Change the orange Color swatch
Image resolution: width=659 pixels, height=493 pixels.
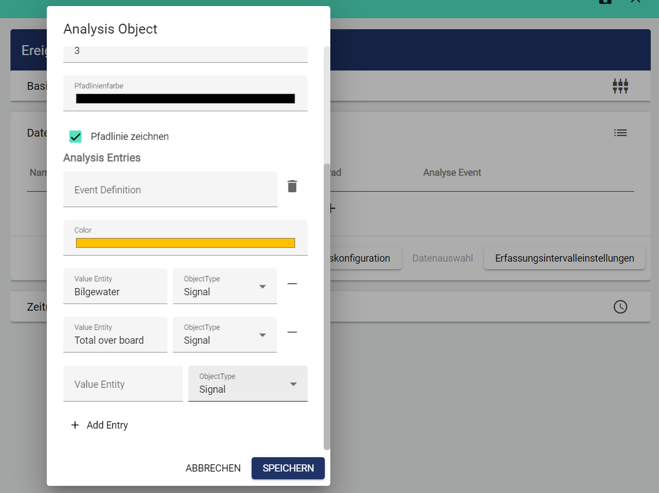coord(186,243)
